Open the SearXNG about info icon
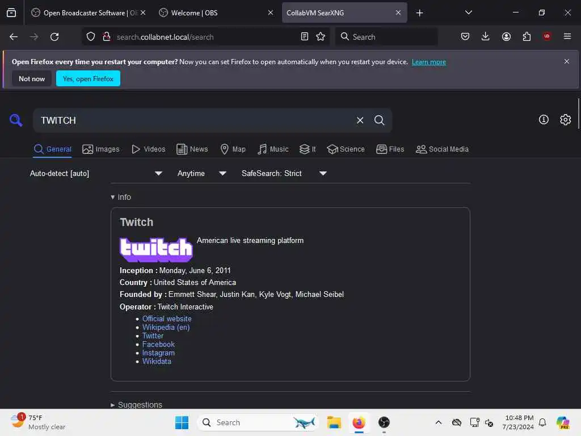 point(544,119)
